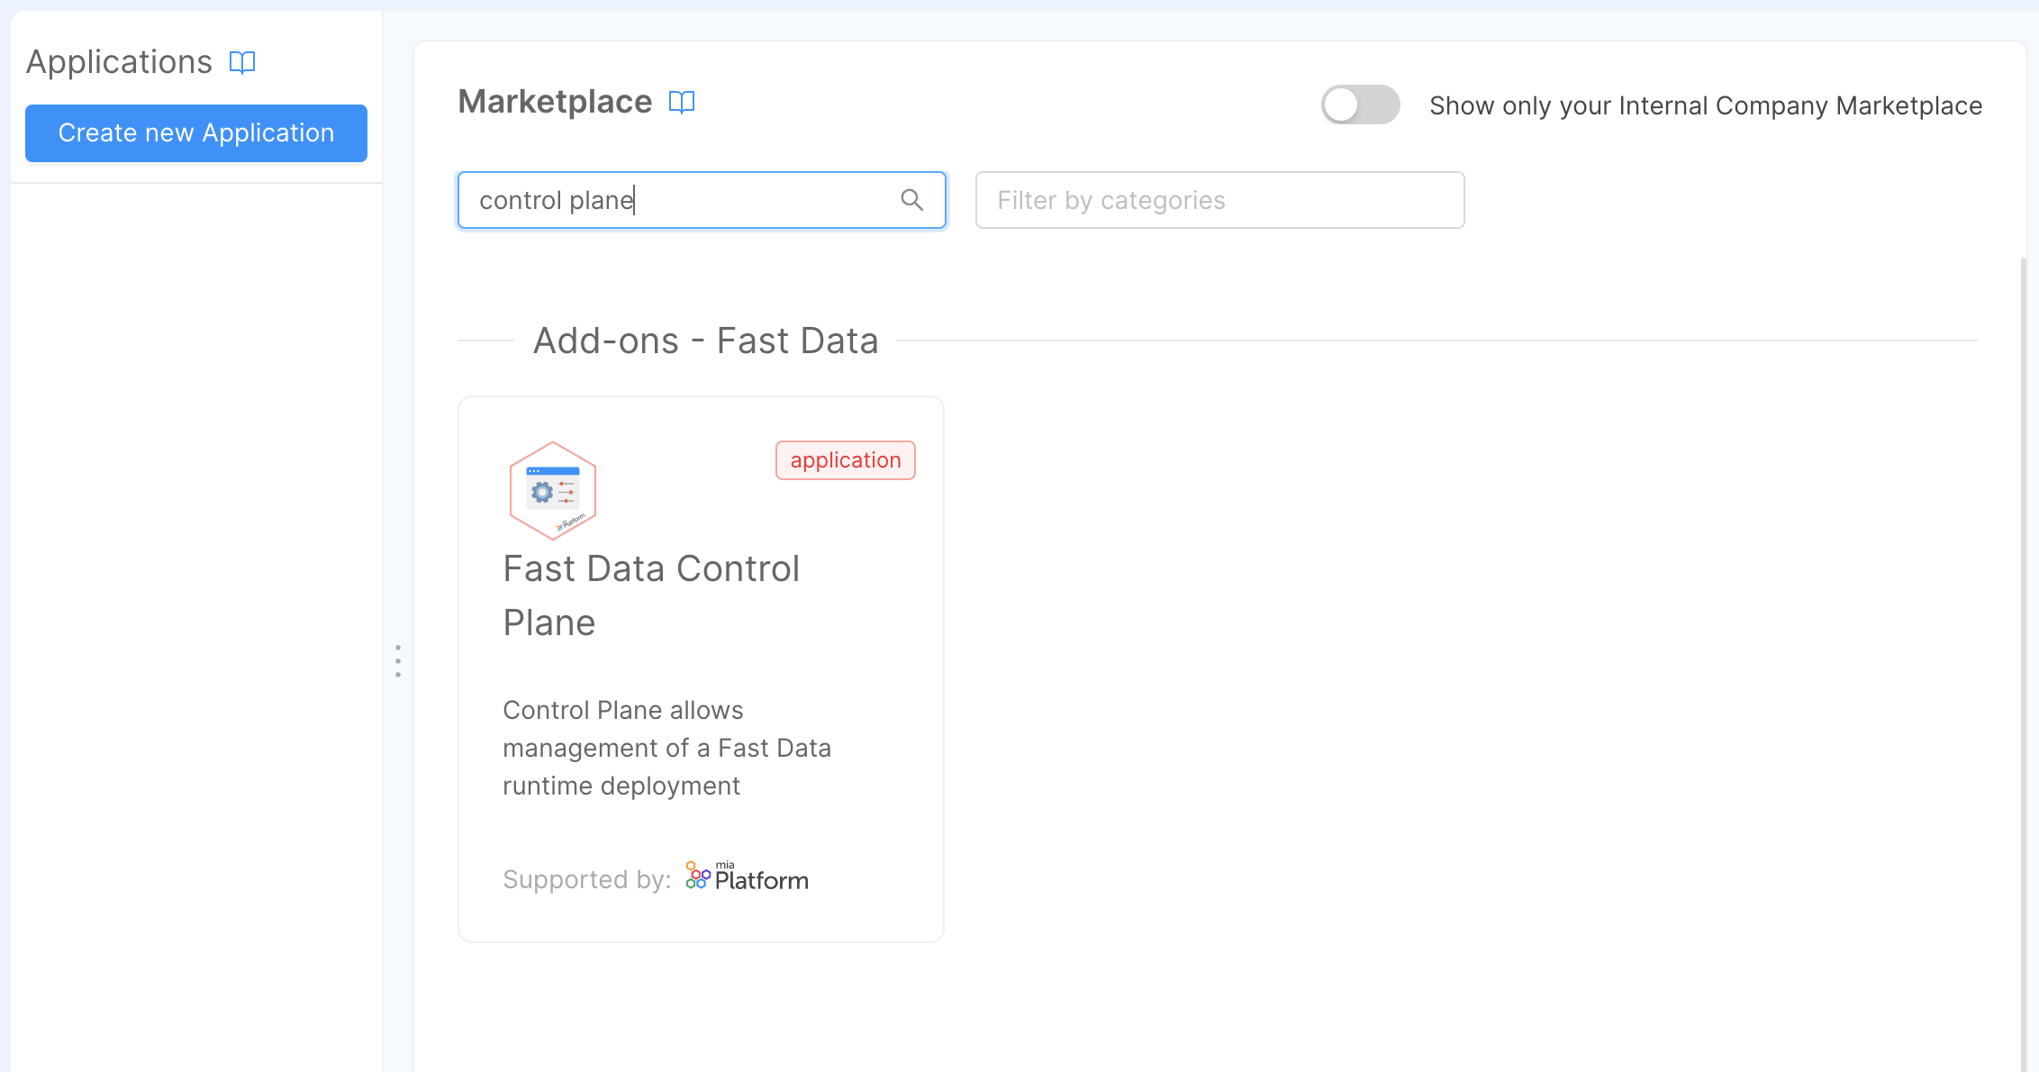Click the search magnifier icon
Viewport: 2039px width, 1072px height.
pyautogui.click(x=912, y=200)
